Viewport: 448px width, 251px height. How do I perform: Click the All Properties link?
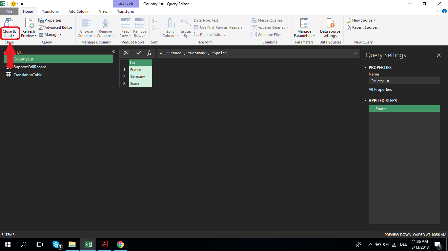(380, 89)
